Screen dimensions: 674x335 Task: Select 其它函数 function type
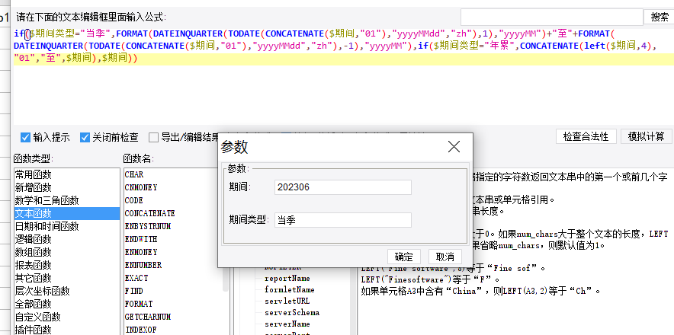[66, 278]
